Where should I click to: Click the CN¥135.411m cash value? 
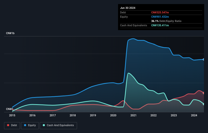[x=160, y=25]
